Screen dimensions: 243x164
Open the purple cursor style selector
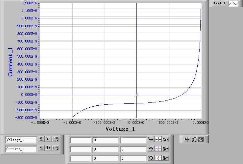pyautogui.click(x=158, y=149)
